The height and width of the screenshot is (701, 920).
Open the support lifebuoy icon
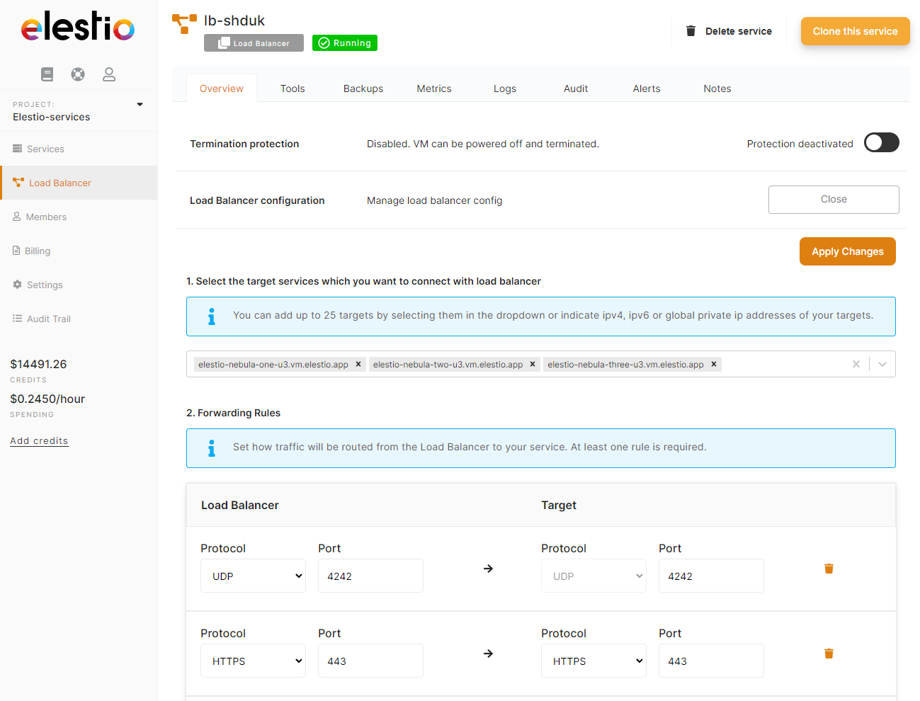pos(78,74)
